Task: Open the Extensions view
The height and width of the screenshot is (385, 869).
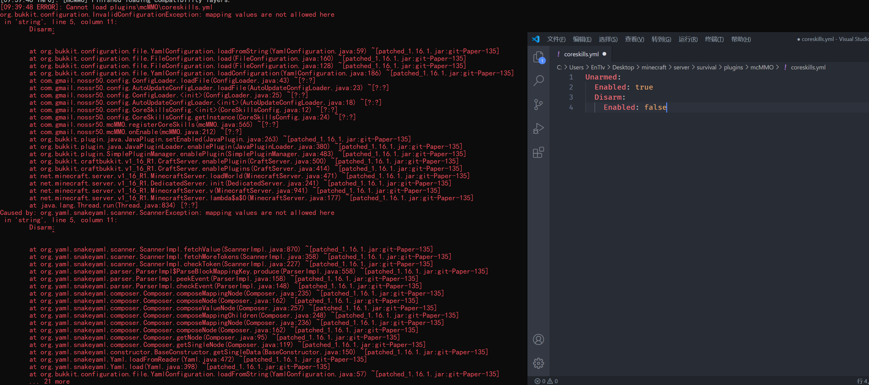Action: 538,152
